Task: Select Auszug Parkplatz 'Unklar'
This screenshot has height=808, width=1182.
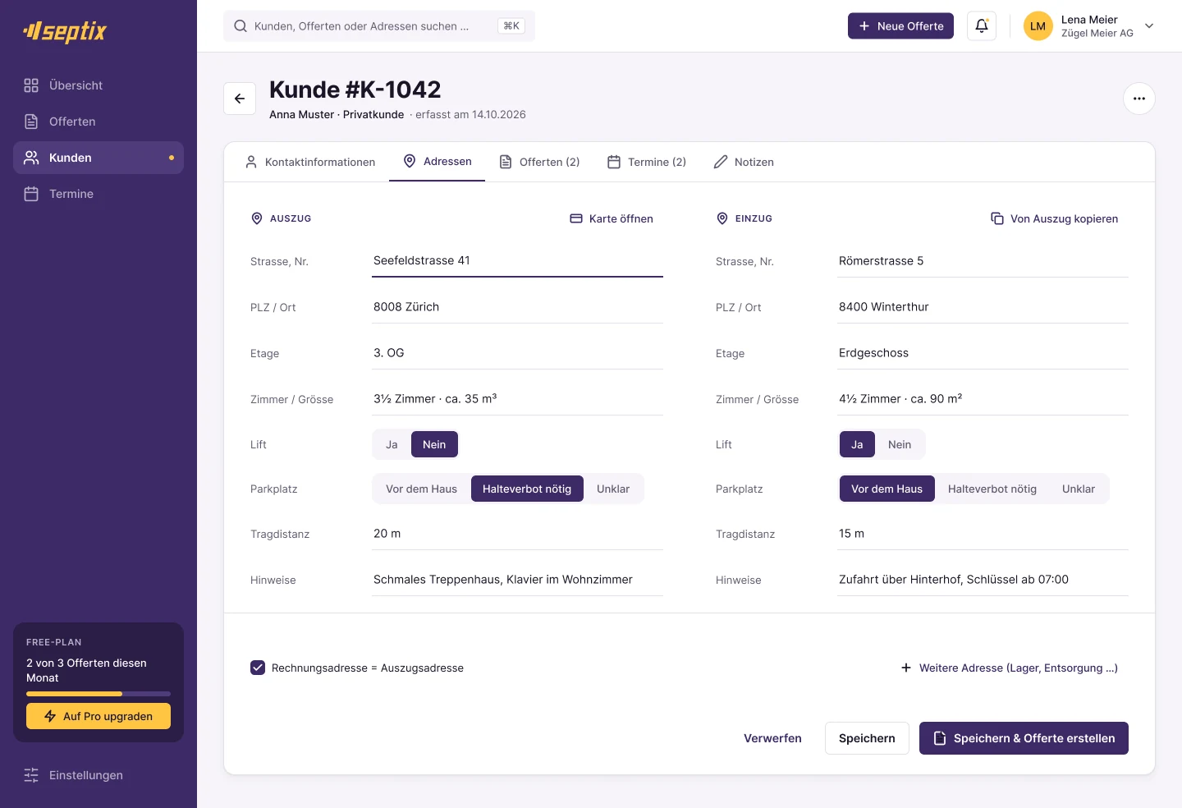Action: 613,489
